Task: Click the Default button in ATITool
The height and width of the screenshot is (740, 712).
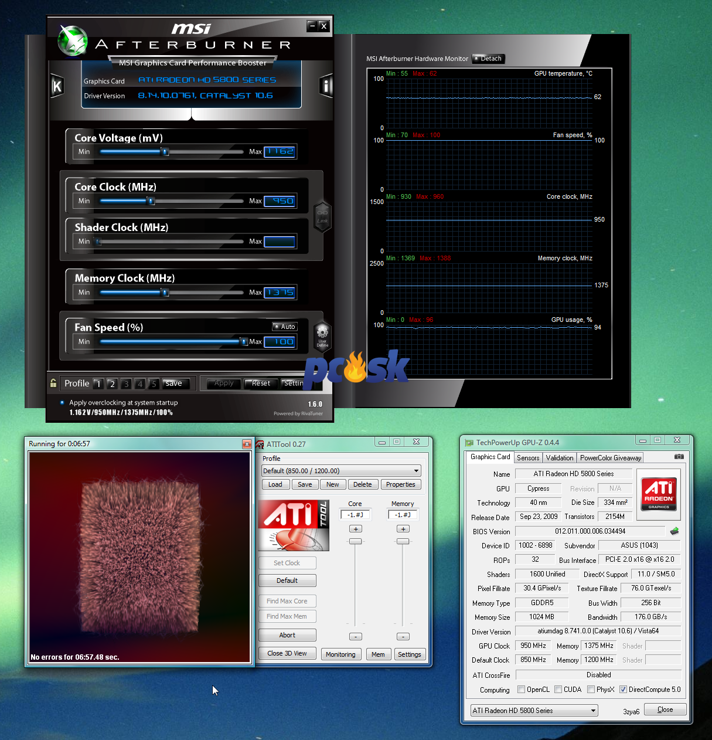Action: click(x=287, y=581)
